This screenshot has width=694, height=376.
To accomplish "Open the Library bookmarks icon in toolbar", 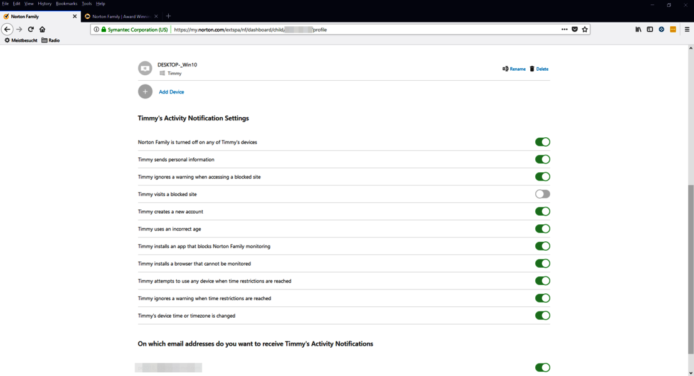I will (x=638, y=29).
